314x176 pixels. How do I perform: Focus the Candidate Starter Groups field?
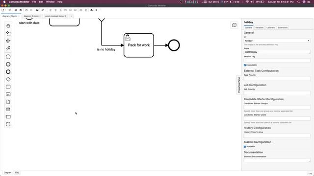(x=277, y=107)
